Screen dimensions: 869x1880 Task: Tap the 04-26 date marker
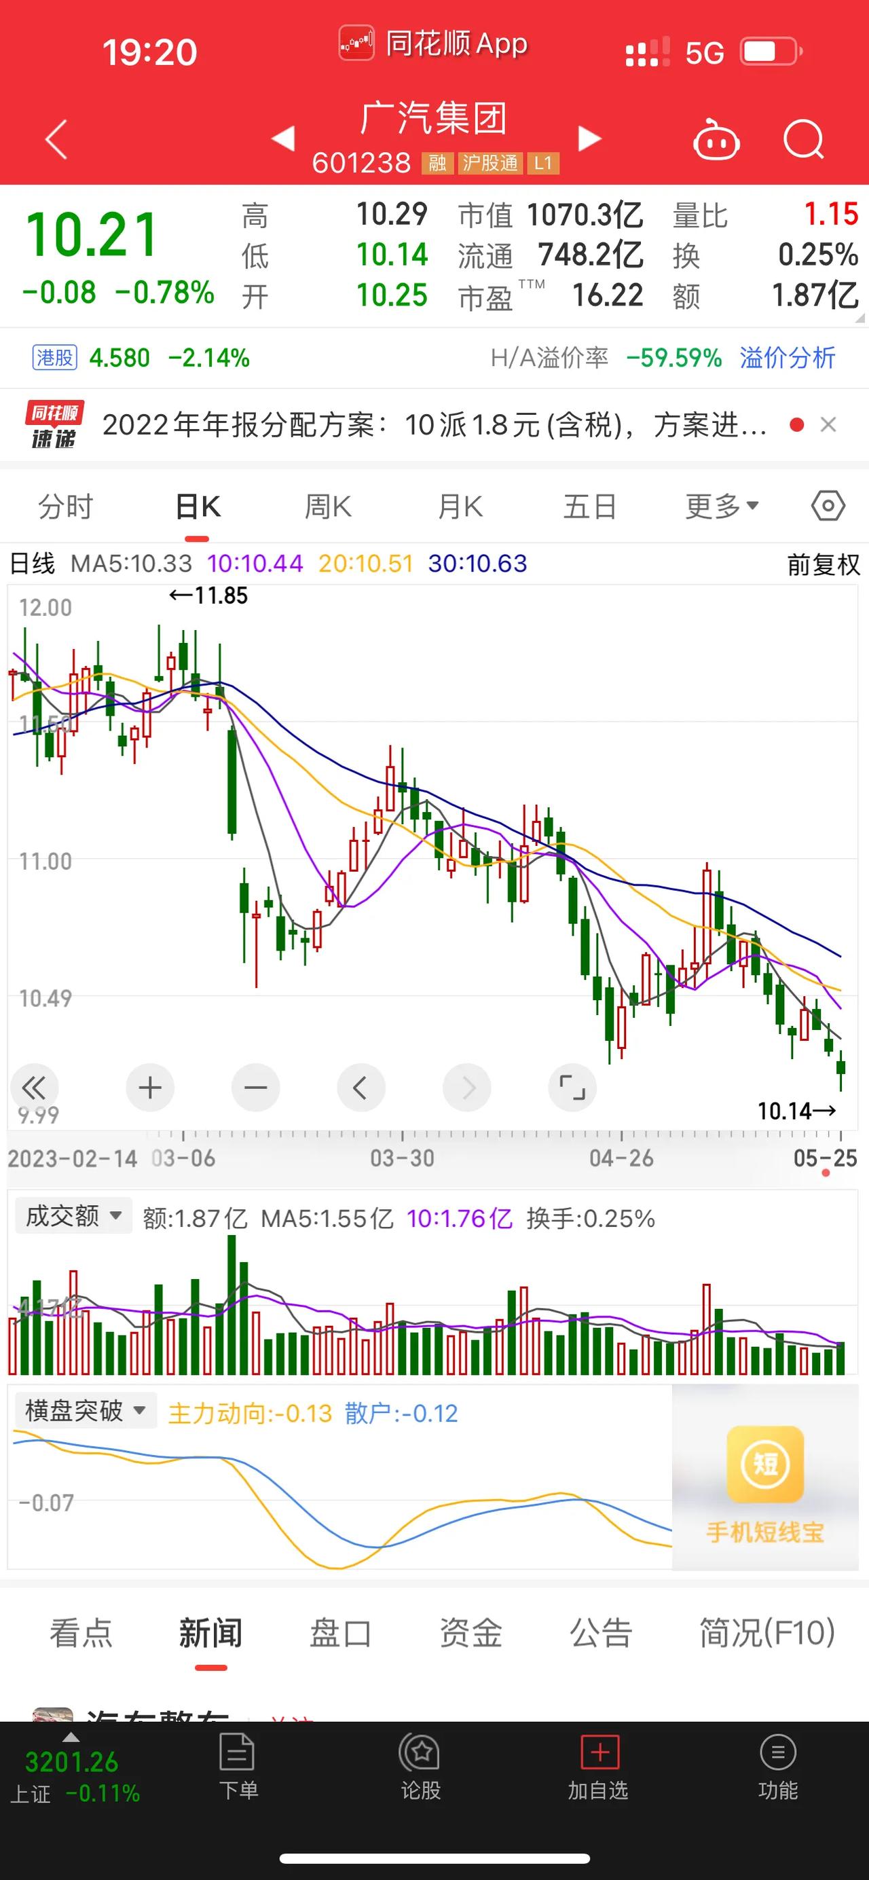(x=622, y=1158)
